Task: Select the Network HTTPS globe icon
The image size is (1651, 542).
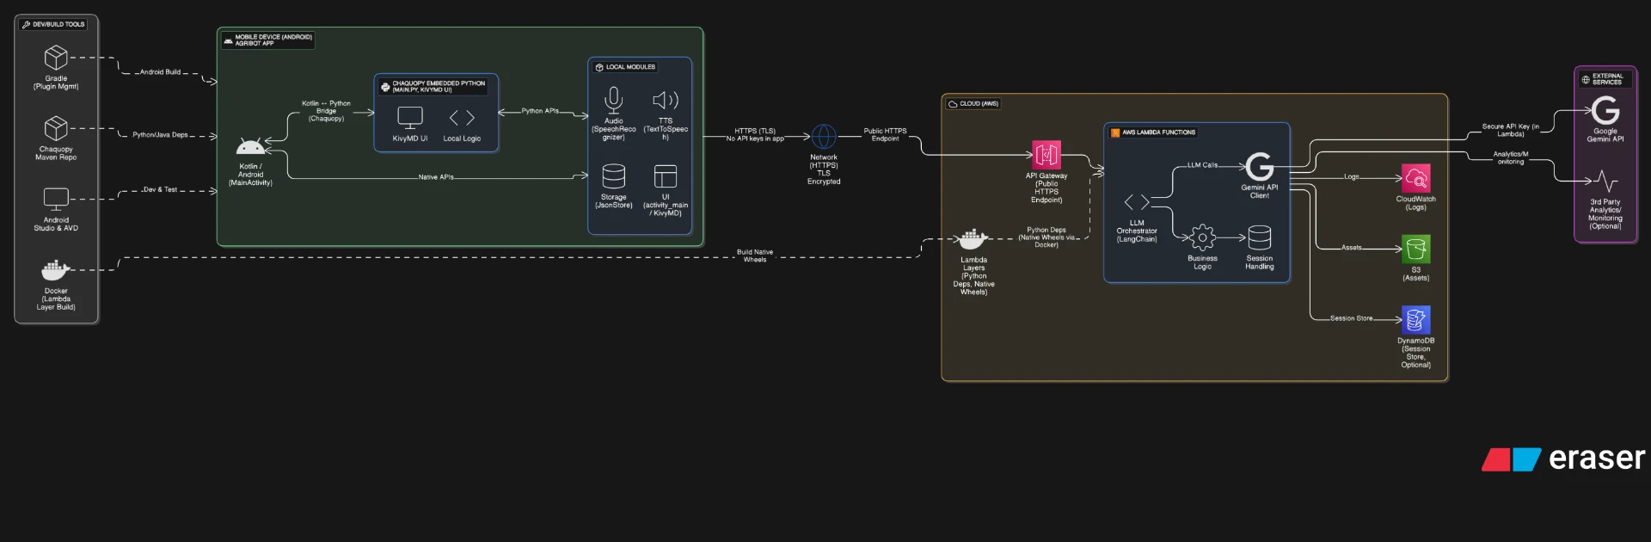Action: click(x=824, y=137)
